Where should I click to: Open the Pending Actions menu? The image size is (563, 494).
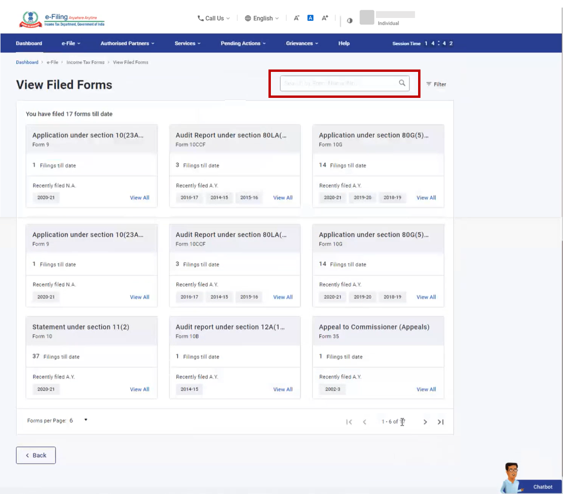tap(243, 43)
